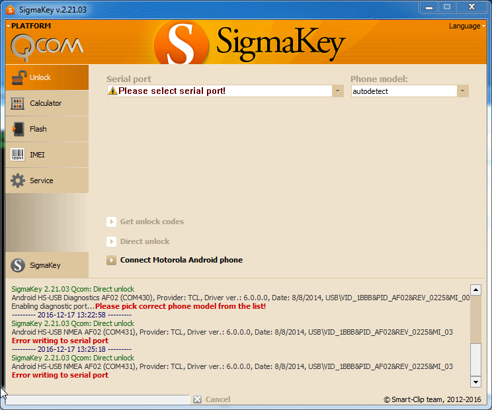
Task: Click the barcode IMEI icon
Action: [18, 155]
